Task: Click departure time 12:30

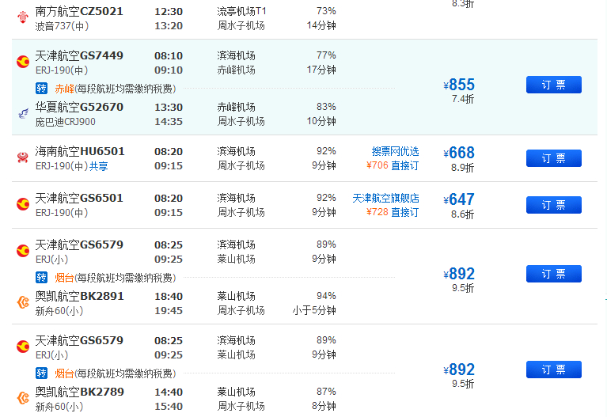Action: (169, 12)
